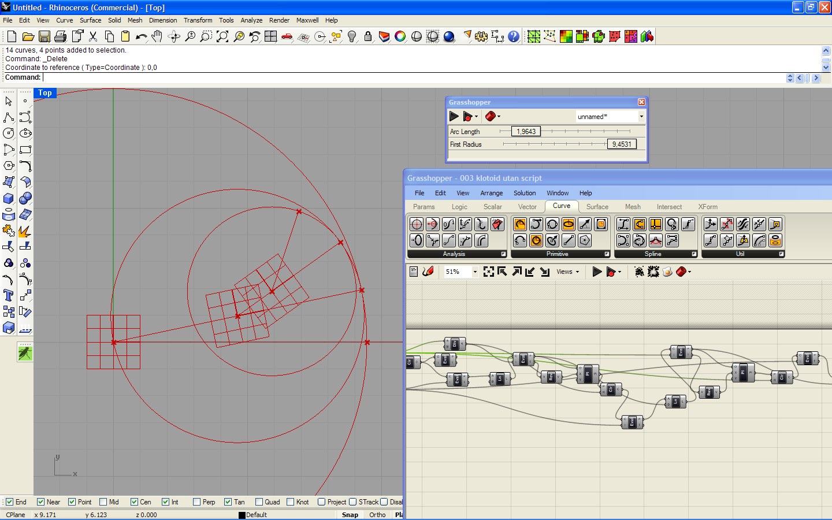Click the recompute solution play icon in Grasshopper
Image resolution: width=832 pixels, height=520 pixels.
[597, 272]
